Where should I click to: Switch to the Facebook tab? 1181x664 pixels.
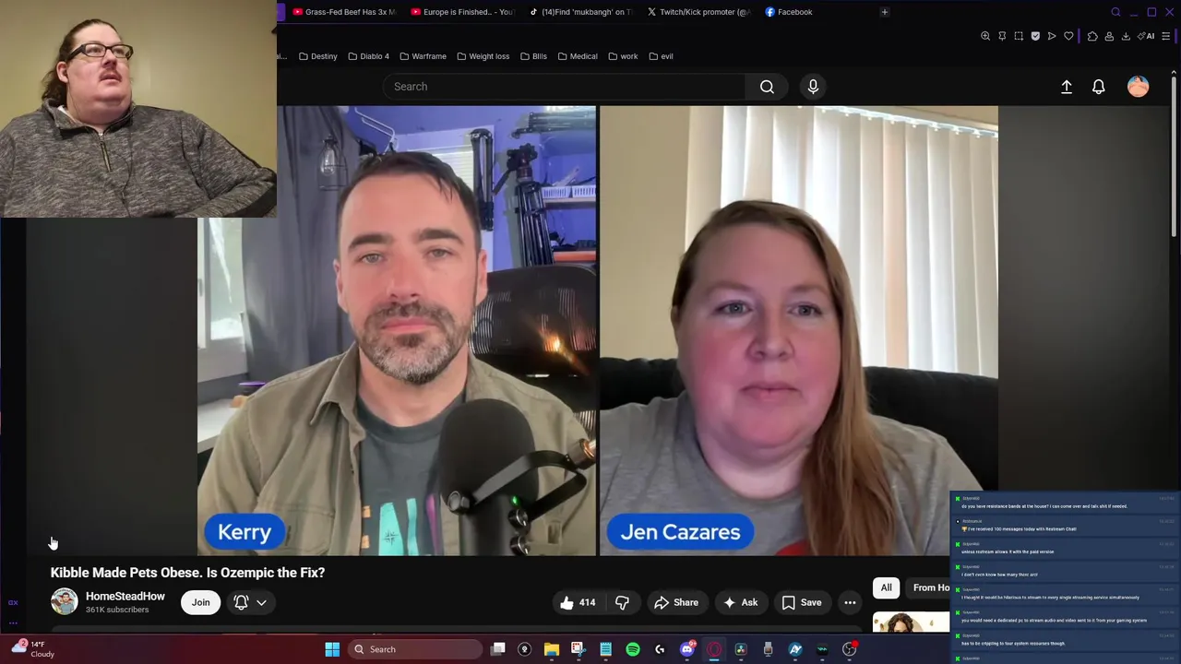pyautogui.click(x=789, y=12)
